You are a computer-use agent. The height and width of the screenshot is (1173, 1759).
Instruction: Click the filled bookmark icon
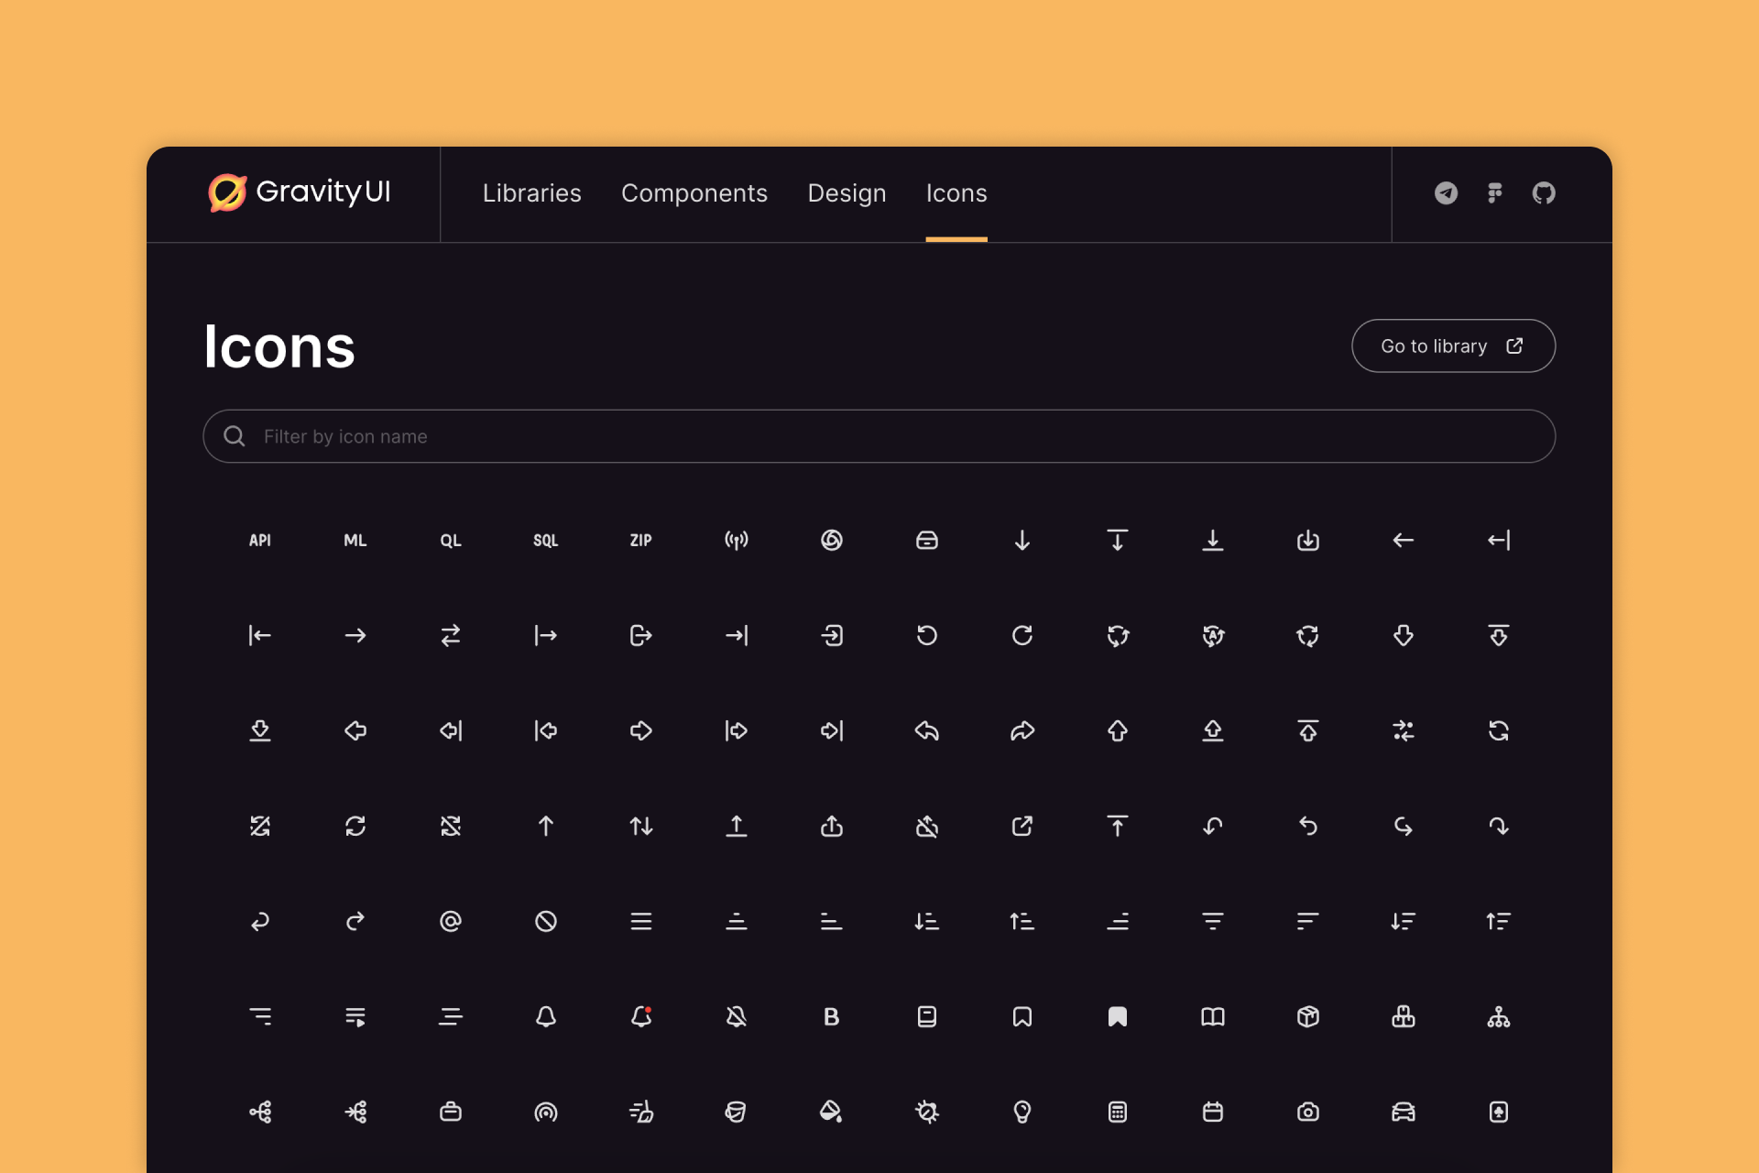(x=1117, y=1016)
